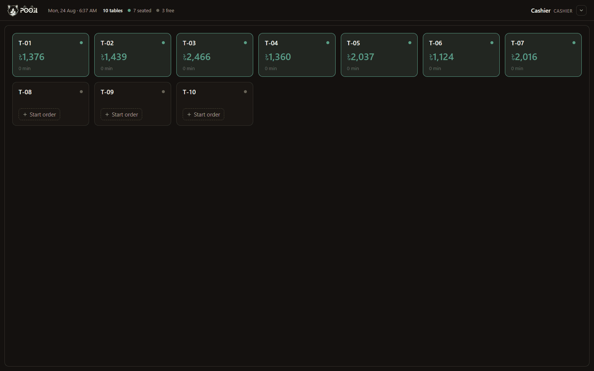Click the ৳1,439 amount on T-02

pyautogui.click(x=114, y=57)
